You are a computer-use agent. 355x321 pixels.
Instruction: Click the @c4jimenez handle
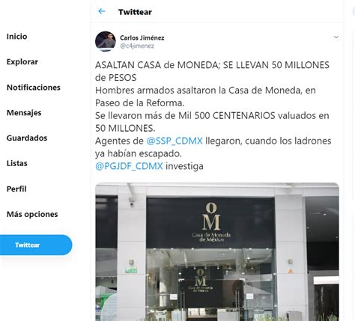(x=137, y=46)
